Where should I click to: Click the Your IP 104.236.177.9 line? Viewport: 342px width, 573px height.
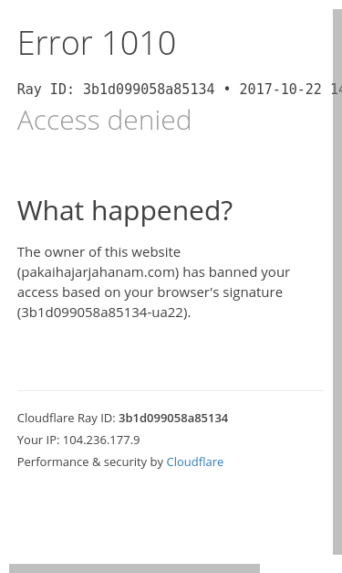click(x=78, y=440)
